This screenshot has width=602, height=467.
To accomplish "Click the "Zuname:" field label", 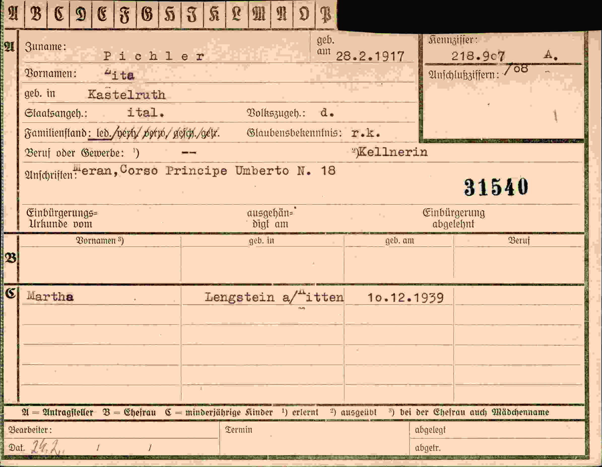I will coord(46,47).
